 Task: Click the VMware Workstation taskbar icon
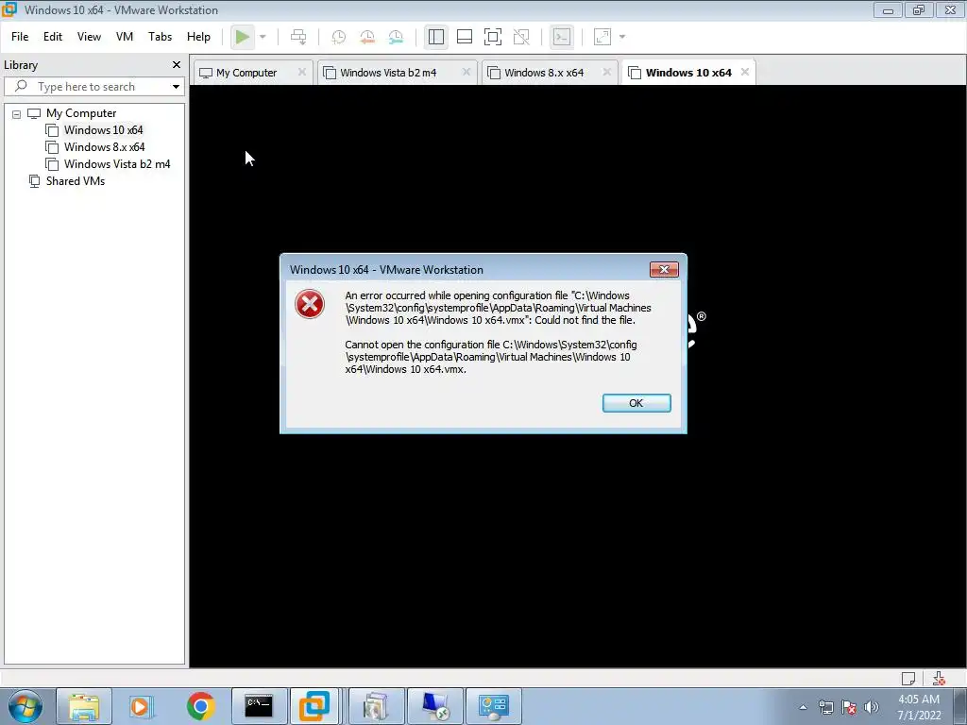point(314,706)
